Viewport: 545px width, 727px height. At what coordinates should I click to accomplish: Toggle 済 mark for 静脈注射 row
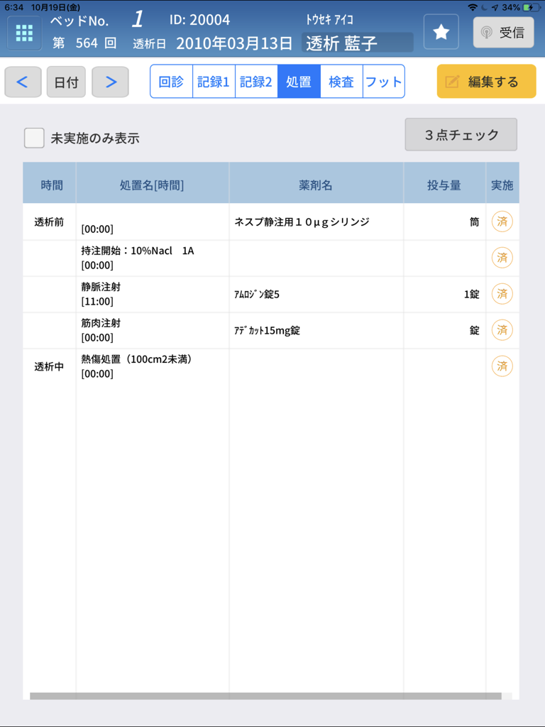click(502, 294)
